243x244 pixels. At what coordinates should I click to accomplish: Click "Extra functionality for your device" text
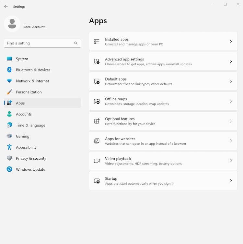(130, 124)
